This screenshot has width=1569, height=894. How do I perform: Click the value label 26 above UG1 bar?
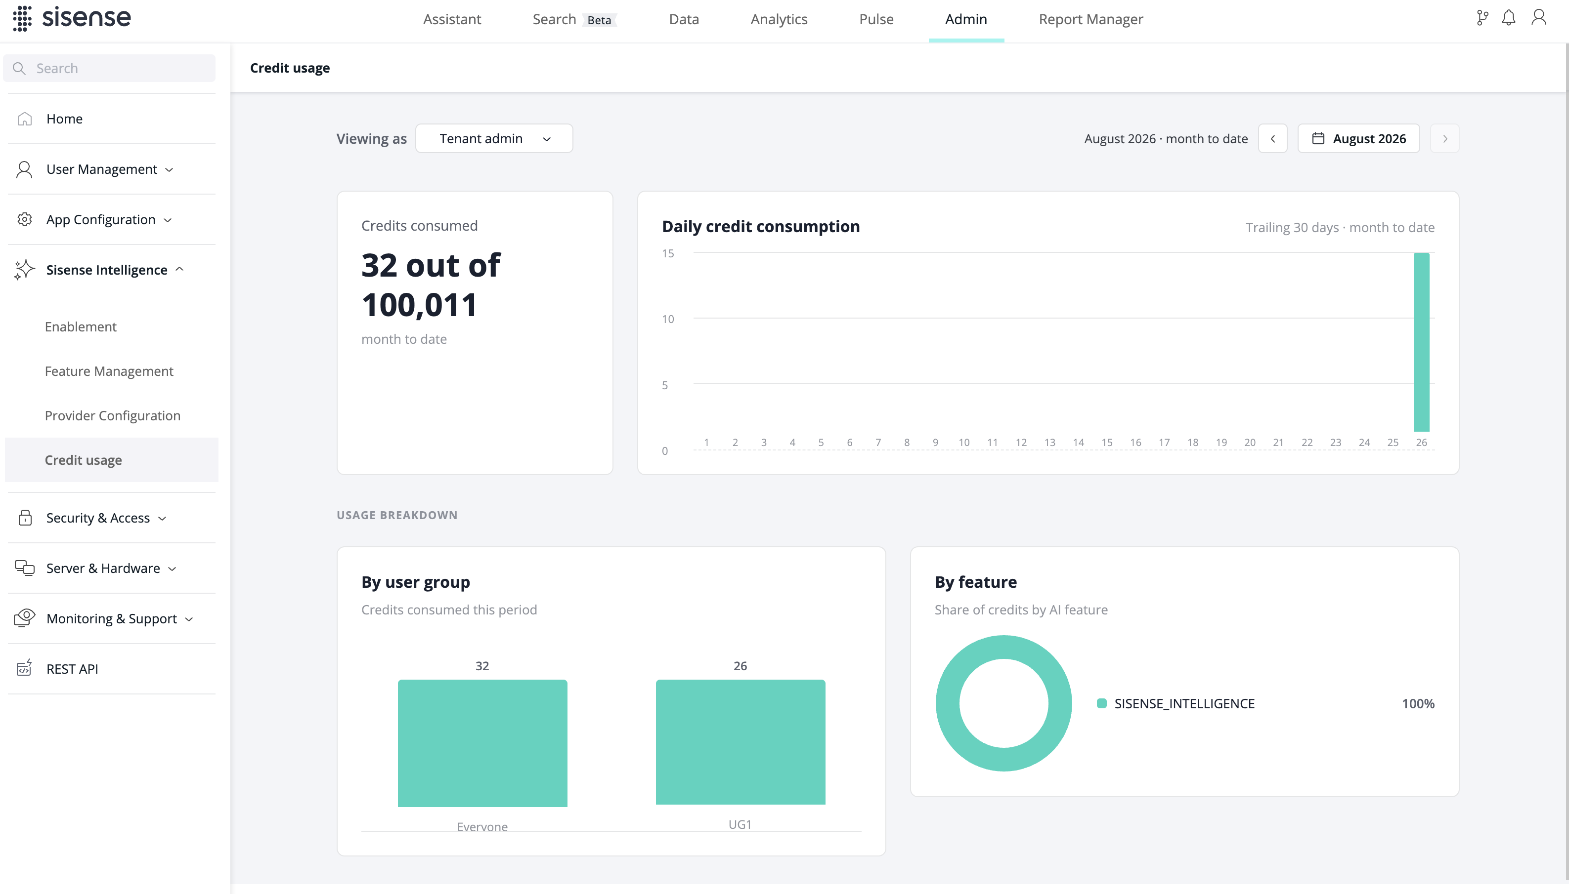[741, 666]
